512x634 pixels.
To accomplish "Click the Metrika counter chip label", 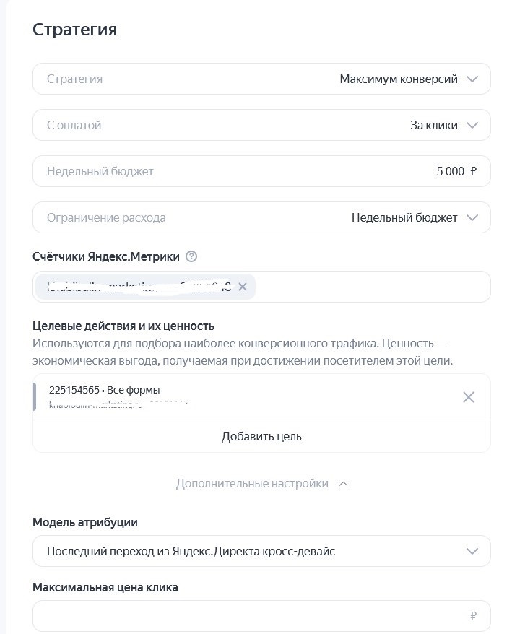I will (x=137, y=287).
